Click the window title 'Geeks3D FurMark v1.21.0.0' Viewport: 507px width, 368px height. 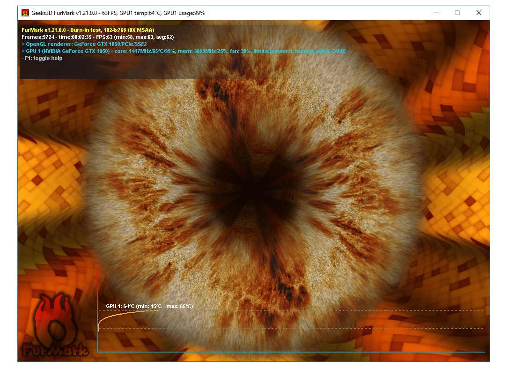coord(118,13)
